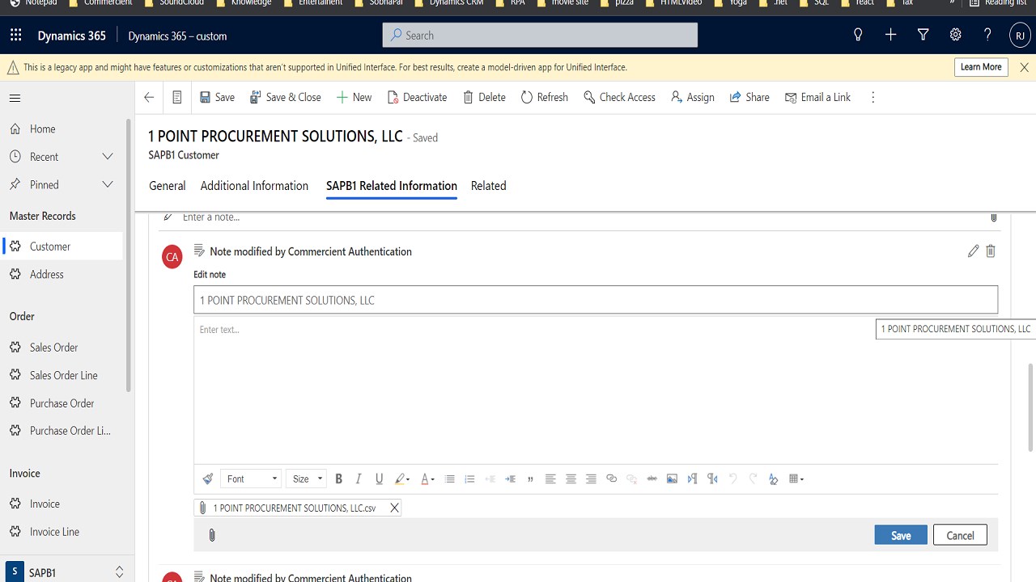
Task: Click the paperclip next to Enter a note
Action: [x=994, y=217]
